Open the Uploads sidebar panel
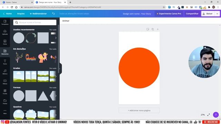221x124 pixels. tap(5, 32)
